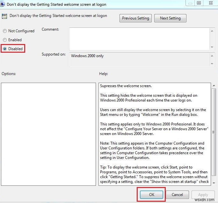Focus the Comment text box

coord(140,39)
